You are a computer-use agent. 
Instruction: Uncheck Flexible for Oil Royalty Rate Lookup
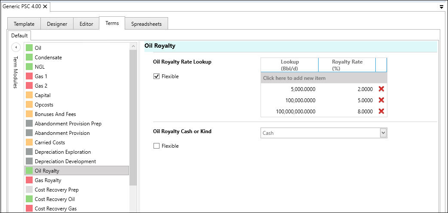156,76
